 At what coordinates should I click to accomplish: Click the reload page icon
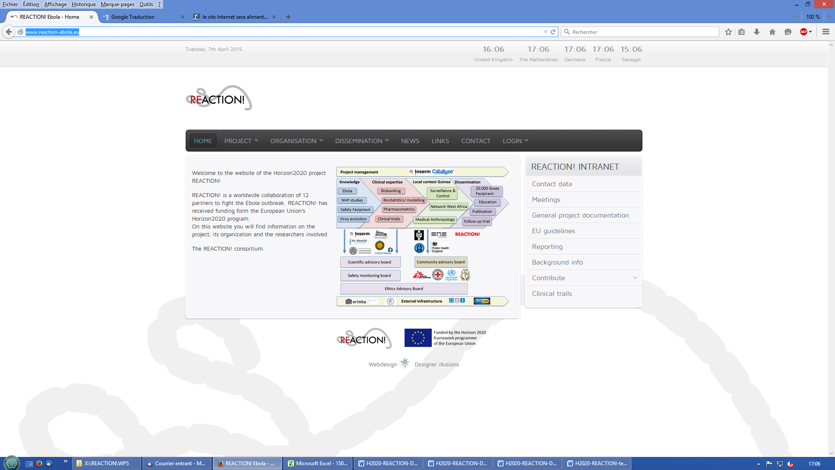click(553, 32)
